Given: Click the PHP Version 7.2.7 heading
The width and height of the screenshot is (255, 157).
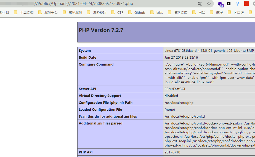Looking at the screenshot, I should (101, 30).
